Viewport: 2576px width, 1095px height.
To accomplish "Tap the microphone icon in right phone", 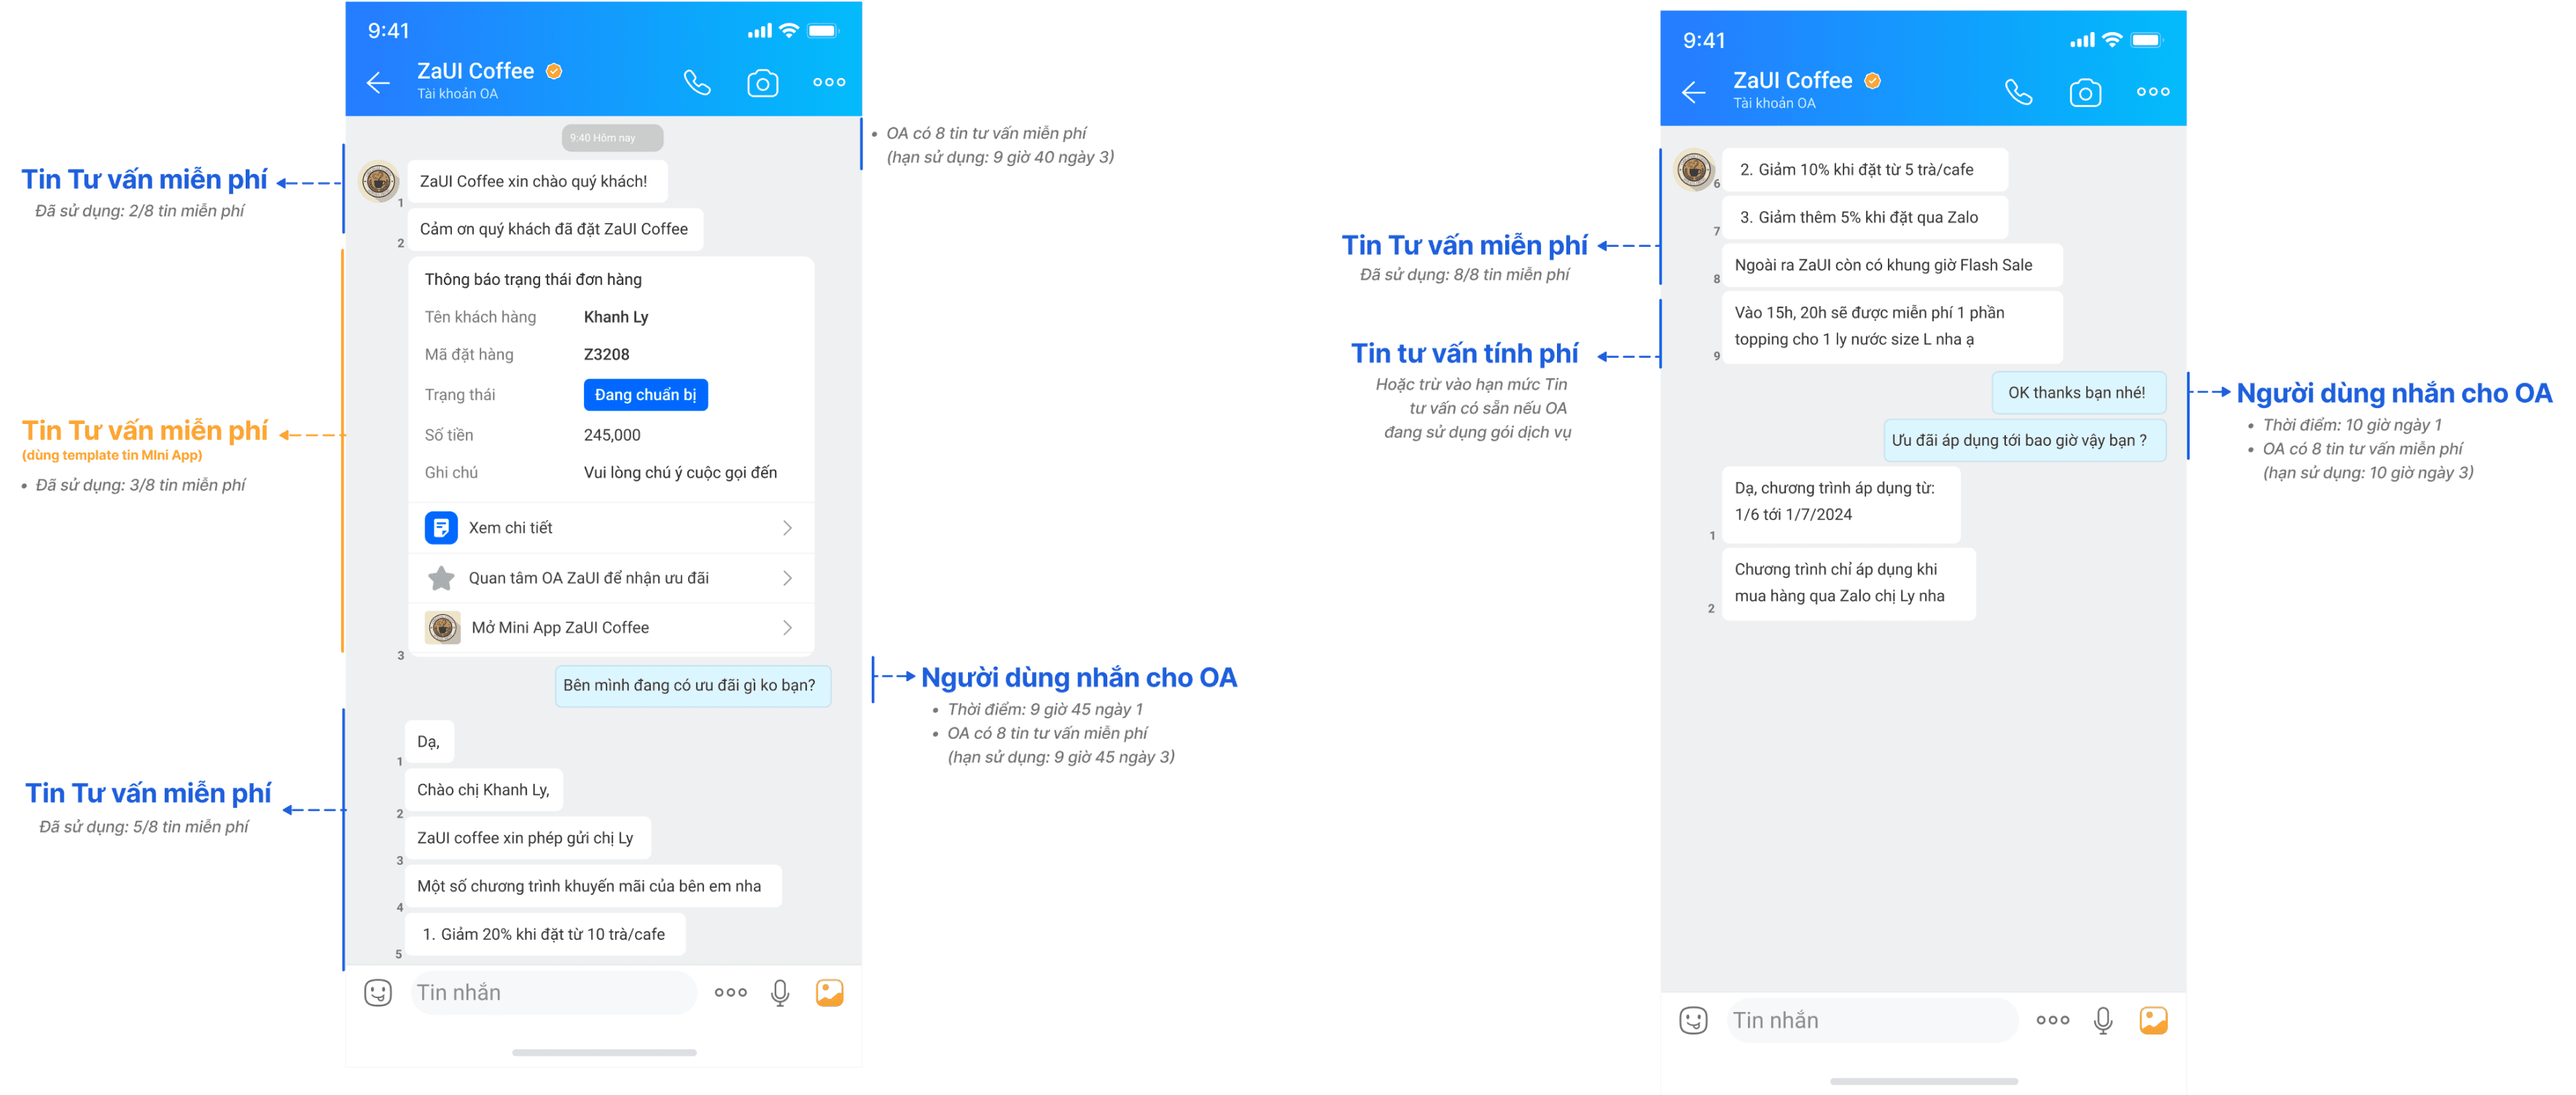I will (2103, 1020).
